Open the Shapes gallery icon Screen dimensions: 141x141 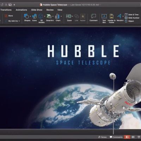point(26,16)
